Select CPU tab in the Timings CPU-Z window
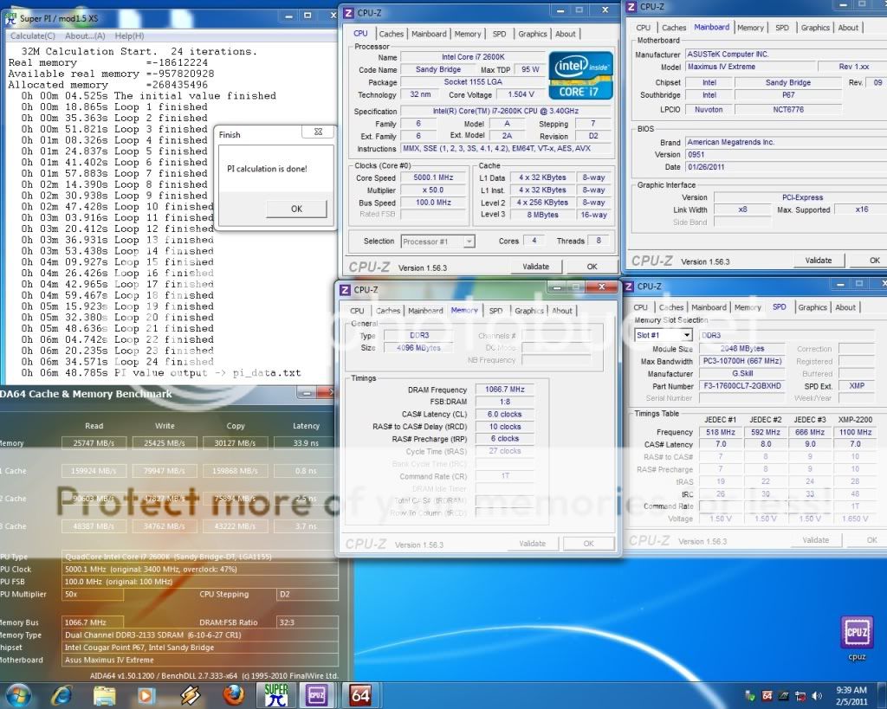Image resolution: width=887 pixels, height=709 pixels. pos(357,311)
